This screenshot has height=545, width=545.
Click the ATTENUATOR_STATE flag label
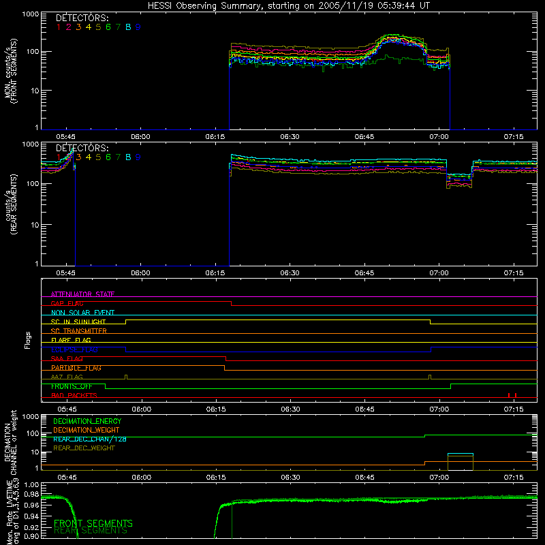(82, 294)
